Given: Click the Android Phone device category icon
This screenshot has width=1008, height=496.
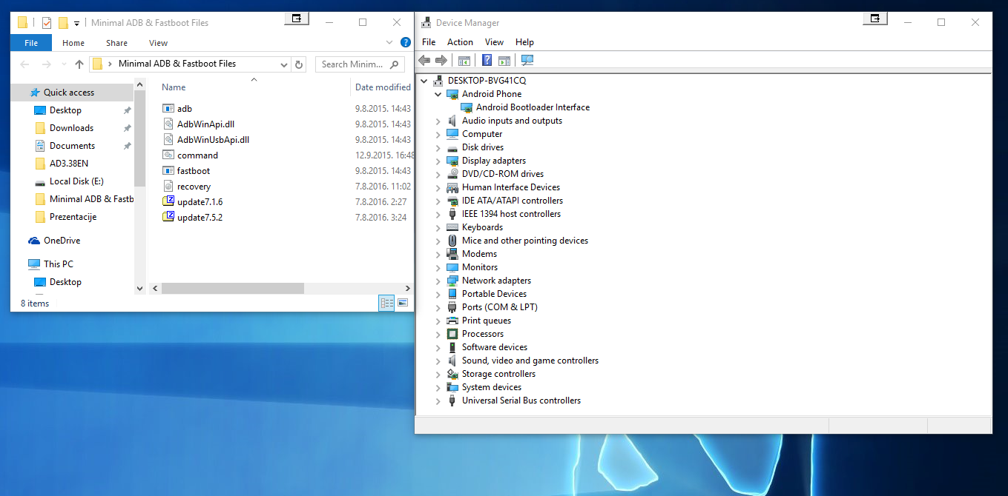Looking at the screenshot, I should 452,94.
